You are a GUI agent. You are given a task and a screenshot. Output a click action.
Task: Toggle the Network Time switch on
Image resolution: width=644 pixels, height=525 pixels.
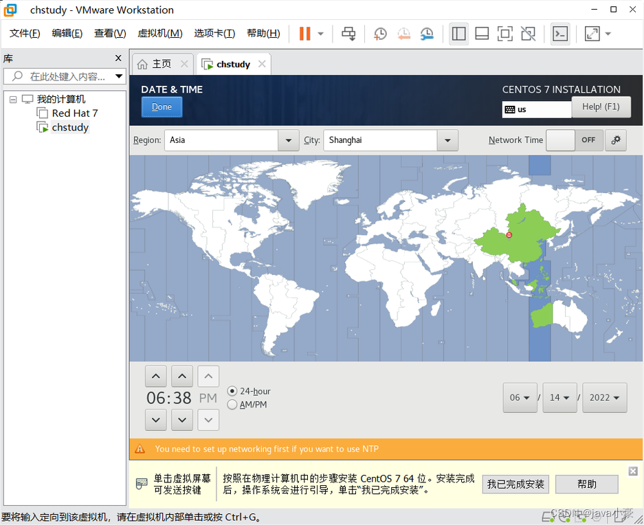[x=574, y=140]
